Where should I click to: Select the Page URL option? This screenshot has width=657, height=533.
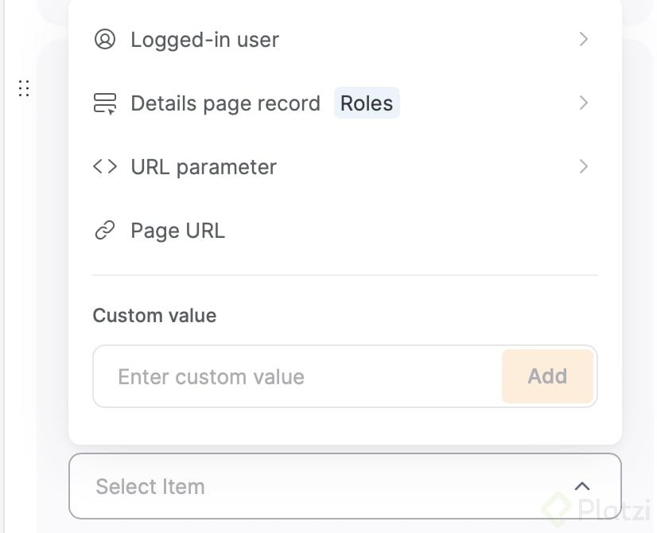click(x=177, y=231)
